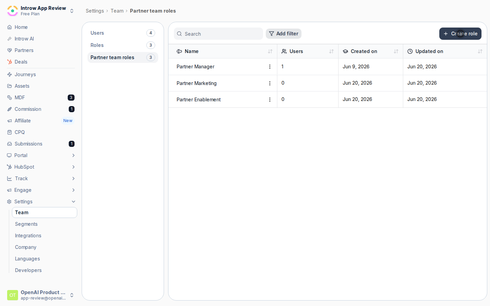Viewport: 490px width, 306px height.
Task: Switch to the Users tab
Action: pos(123,33)
